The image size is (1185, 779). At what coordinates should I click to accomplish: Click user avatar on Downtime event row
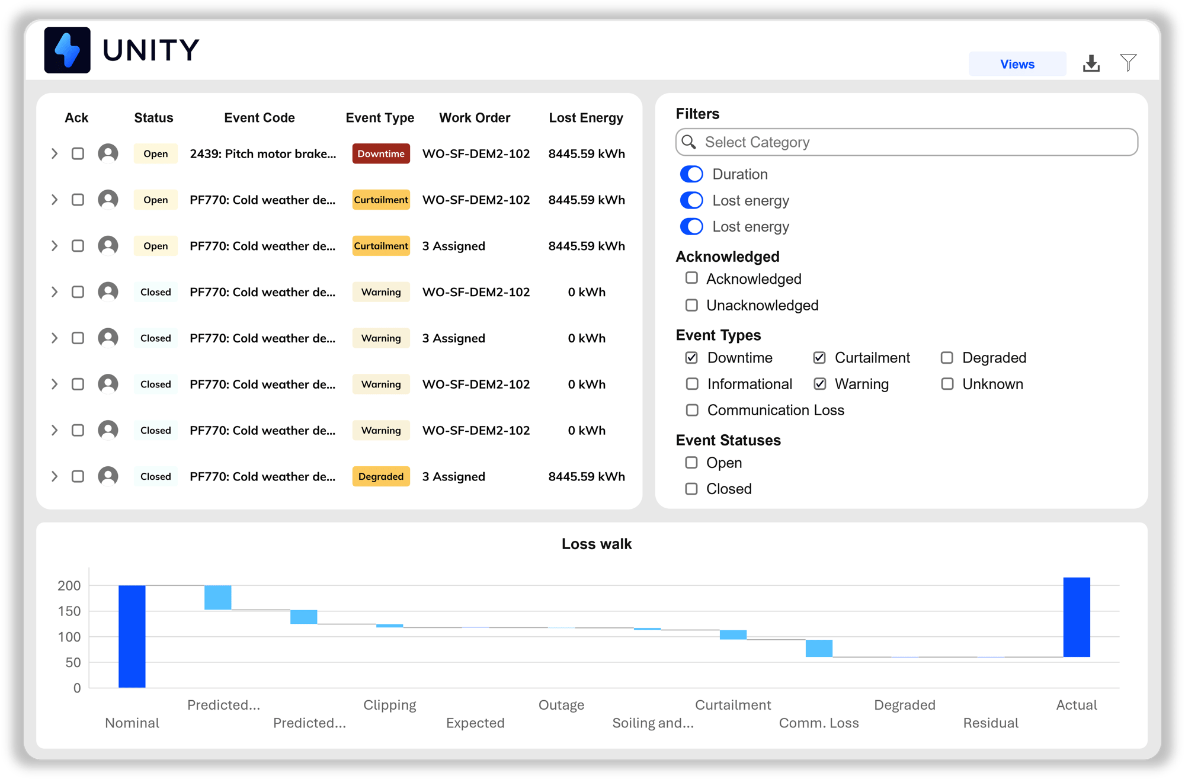108,153
